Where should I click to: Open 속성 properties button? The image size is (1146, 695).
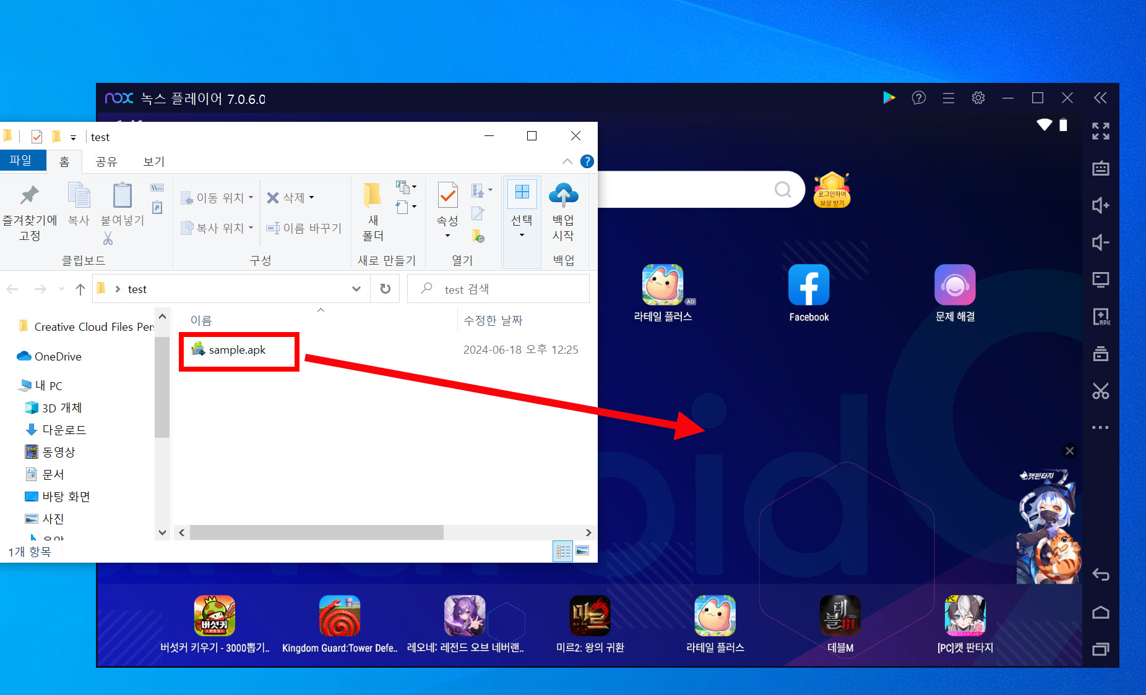pos(447,210)
